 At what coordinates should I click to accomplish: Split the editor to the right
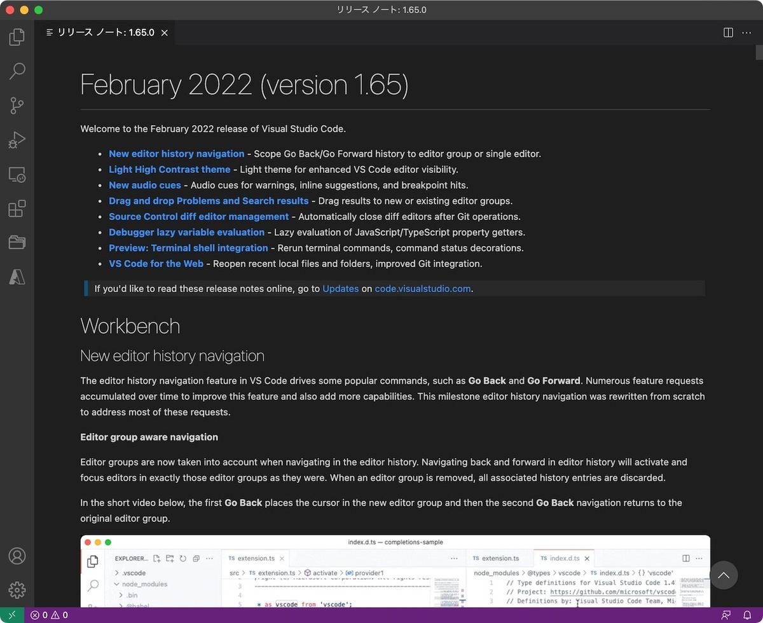[x=729, y=32]
